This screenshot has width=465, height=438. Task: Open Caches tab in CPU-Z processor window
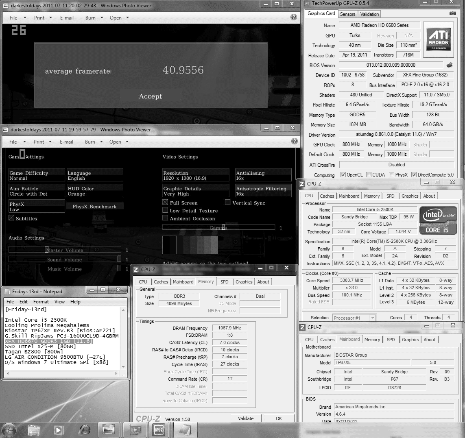(x=327, y=196)
